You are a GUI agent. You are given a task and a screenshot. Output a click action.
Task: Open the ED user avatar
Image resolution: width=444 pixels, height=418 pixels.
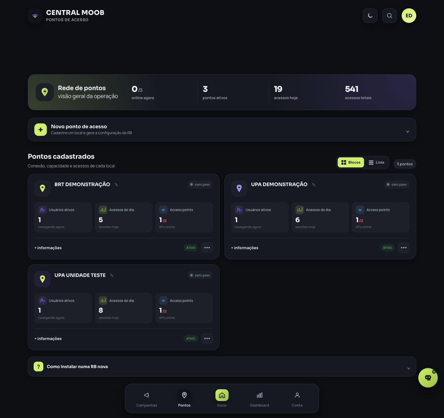[409, 16]
